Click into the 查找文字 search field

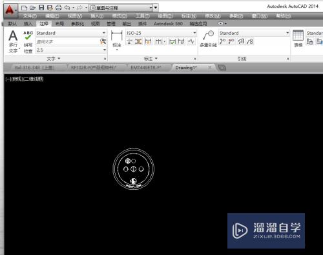(68, 41)
